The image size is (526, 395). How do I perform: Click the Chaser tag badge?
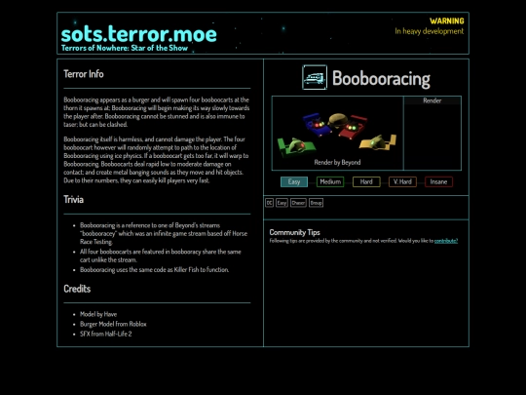coord(298,203)
